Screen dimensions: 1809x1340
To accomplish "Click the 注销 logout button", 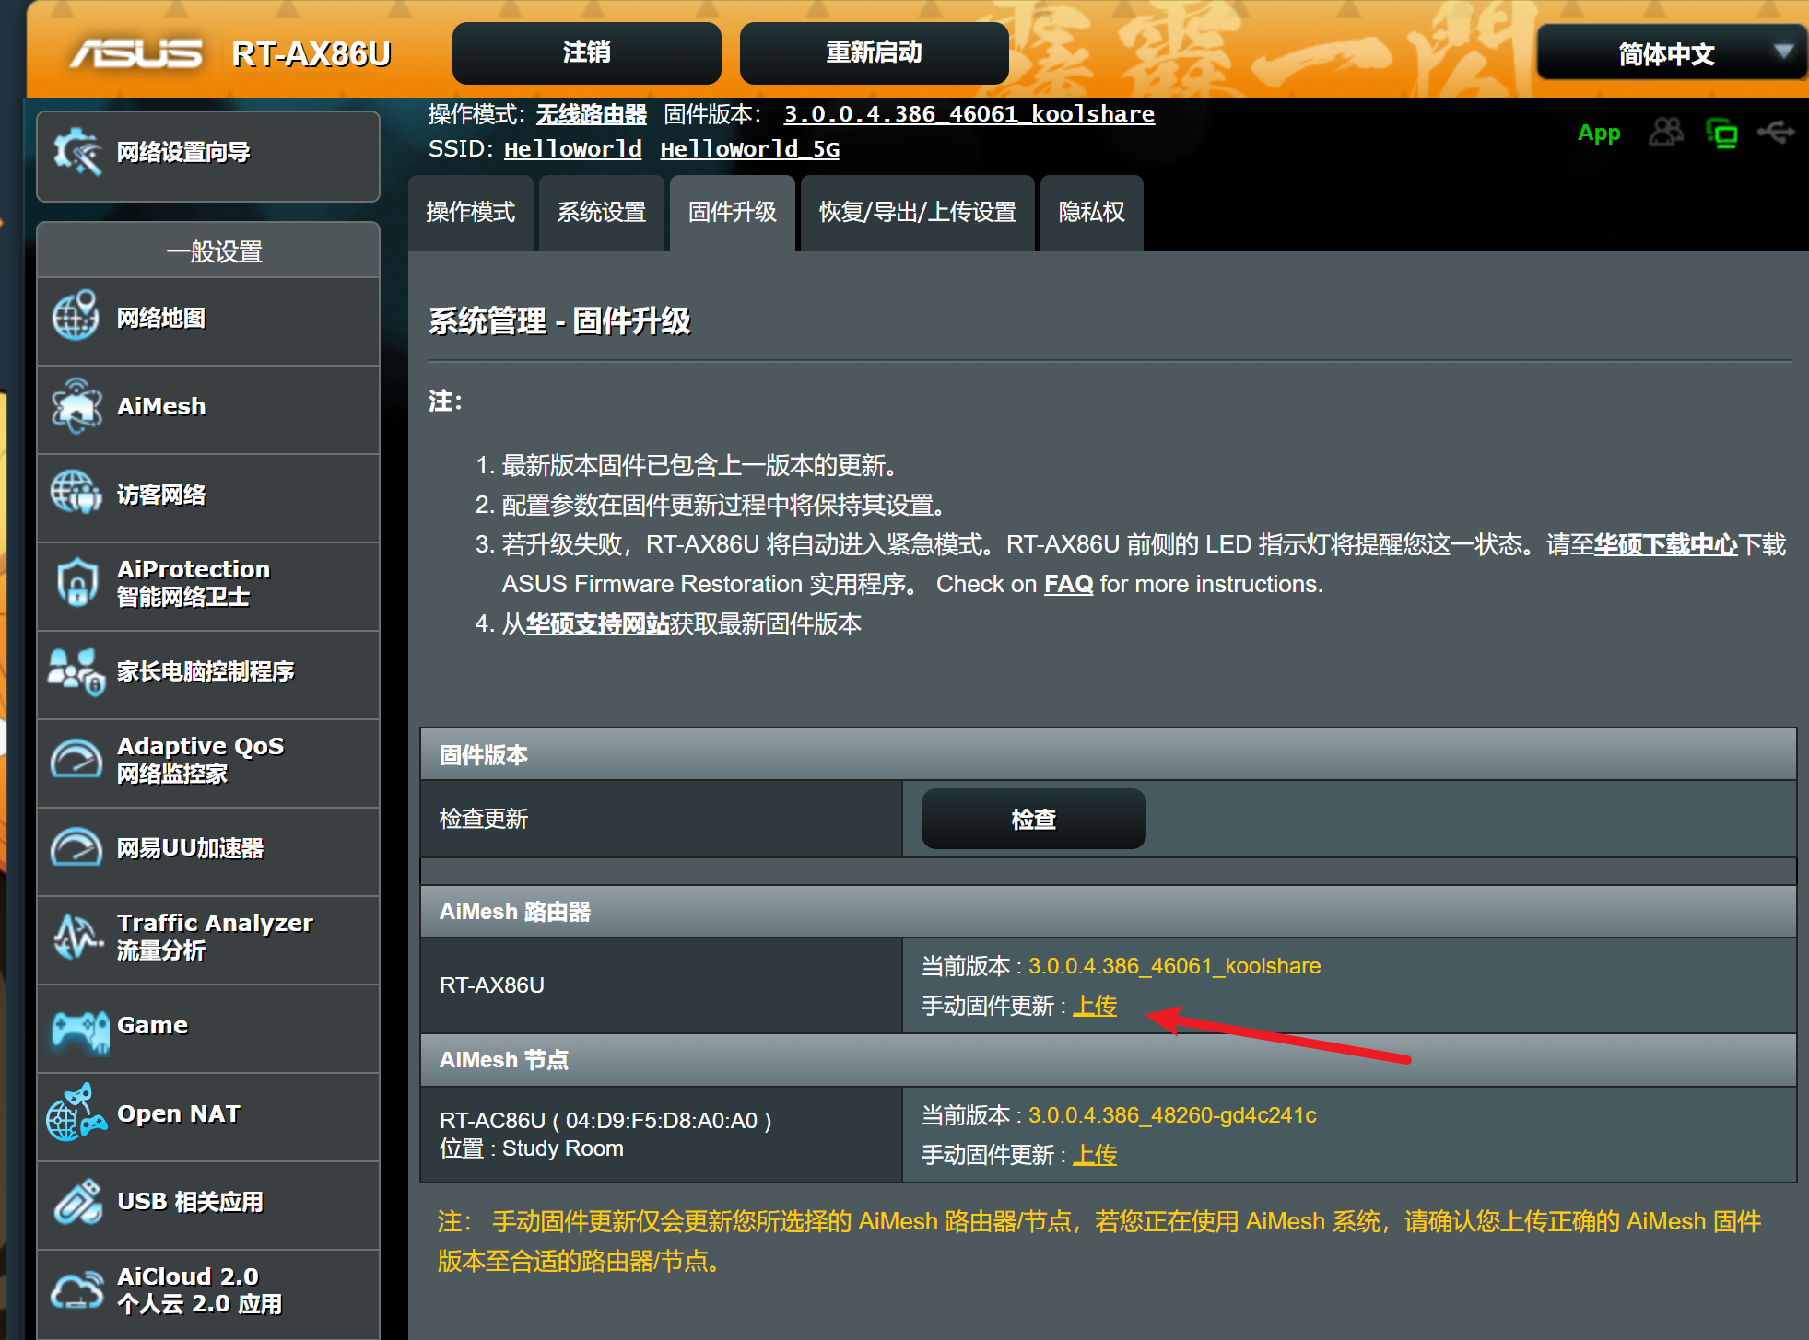I will (x=587, y=52).
